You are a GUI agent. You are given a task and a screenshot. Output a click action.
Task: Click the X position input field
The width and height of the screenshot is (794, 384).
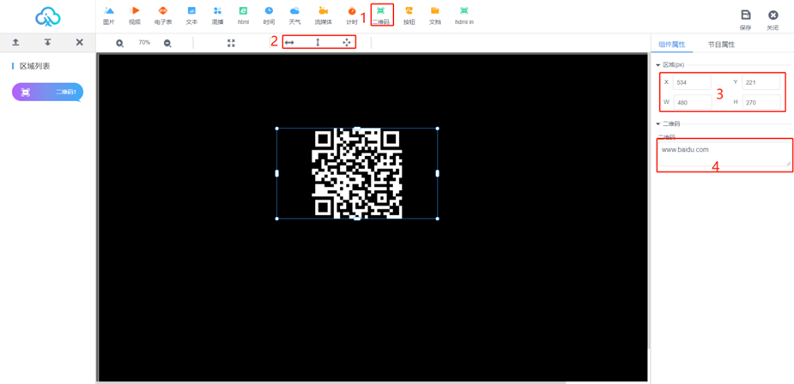tap(691, 82)
